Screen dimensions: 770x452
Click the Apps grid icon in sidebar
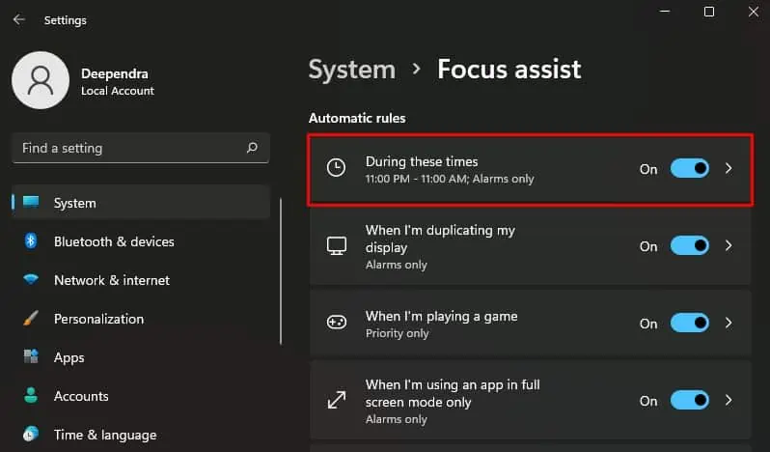(x=31, y=356)
